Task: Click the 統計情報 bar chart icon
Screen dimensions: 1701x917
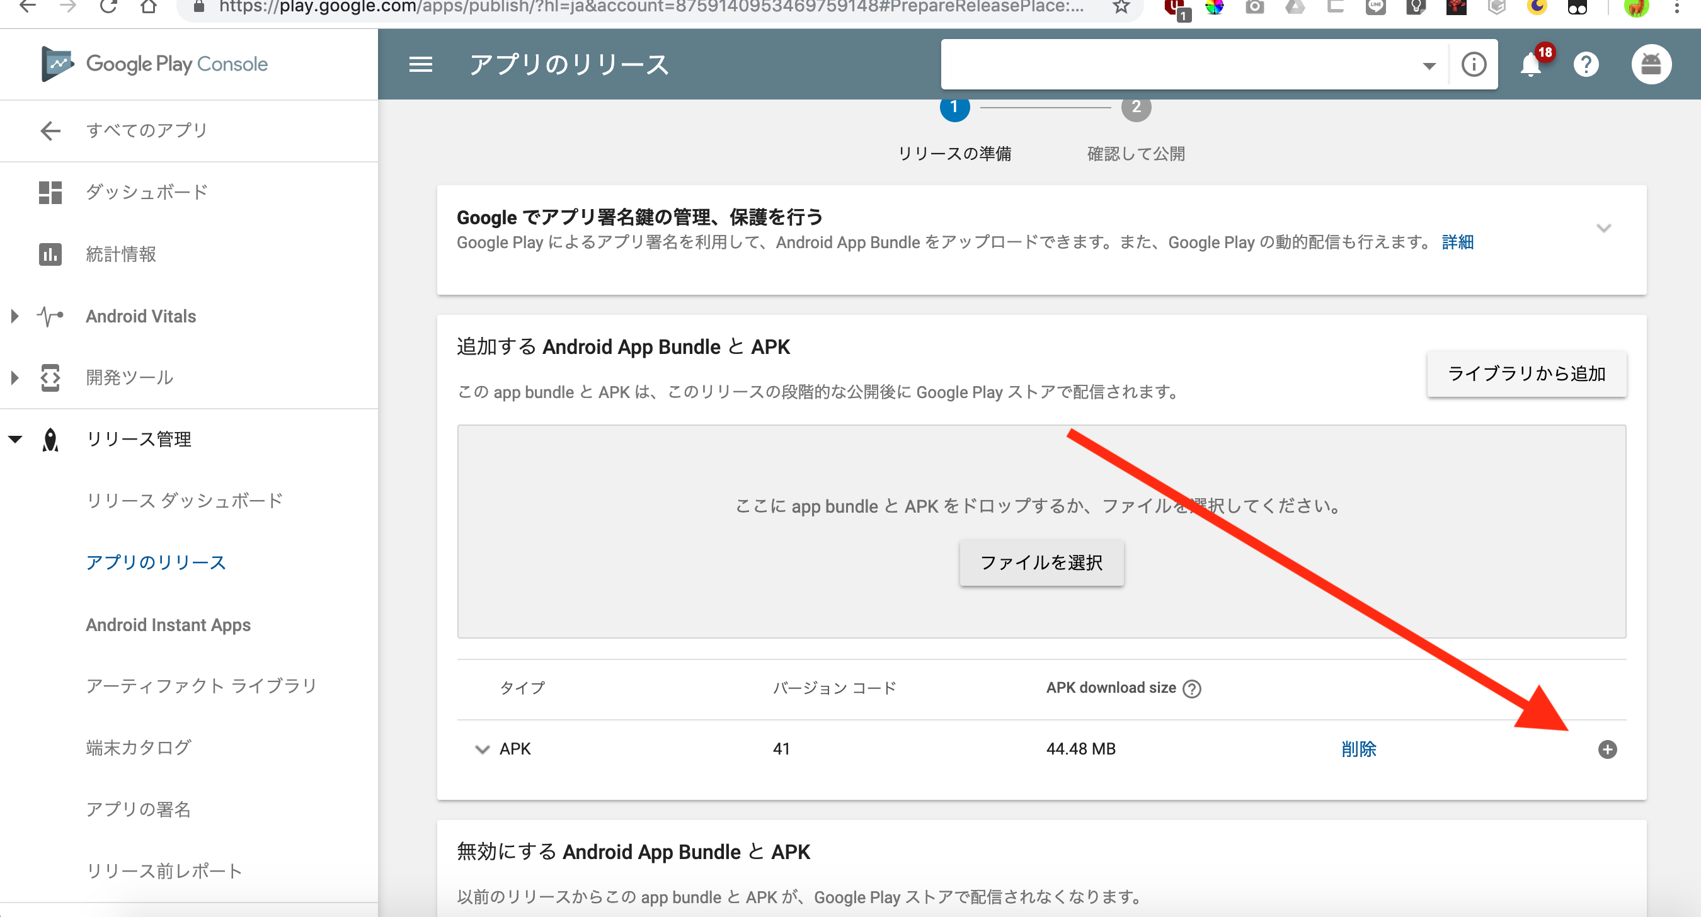Action: tap(51, 254)
